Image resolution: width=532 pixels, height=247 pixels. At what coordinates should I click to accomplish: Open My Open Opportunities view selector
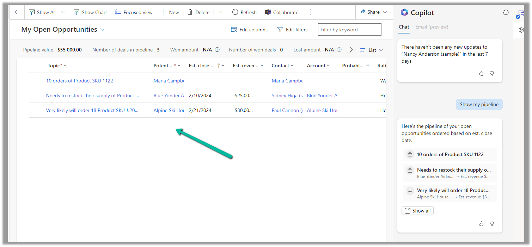click(x=102, y=30)
